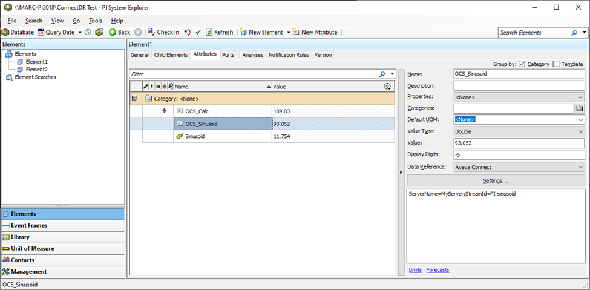This screenshot has width=590, height=290.
Task: Click the New Attribute button
Action: pos(315,32)
